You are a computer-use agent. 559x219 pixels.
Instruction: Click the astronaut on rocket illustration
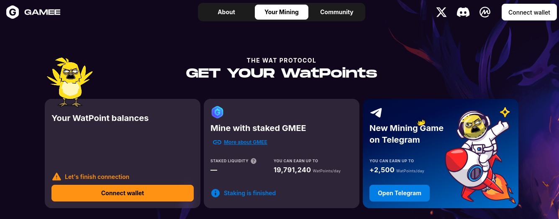477,156
